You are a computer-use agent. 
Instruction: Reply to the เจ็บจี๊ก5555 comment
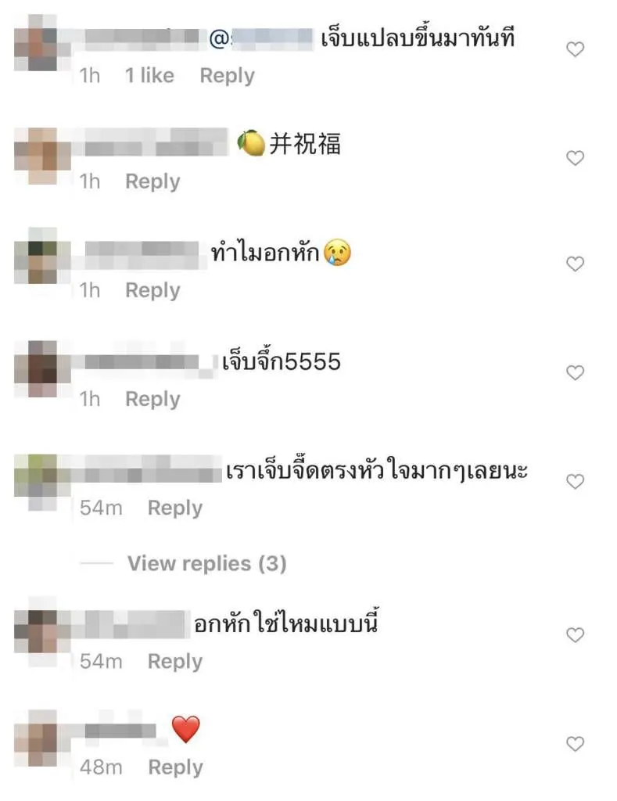click(152, 399)
